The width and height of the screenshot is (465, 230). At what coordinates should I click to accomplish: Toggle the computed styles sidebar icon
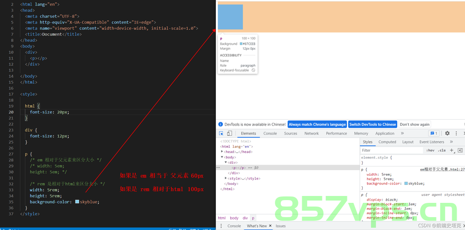coord(460,150)
